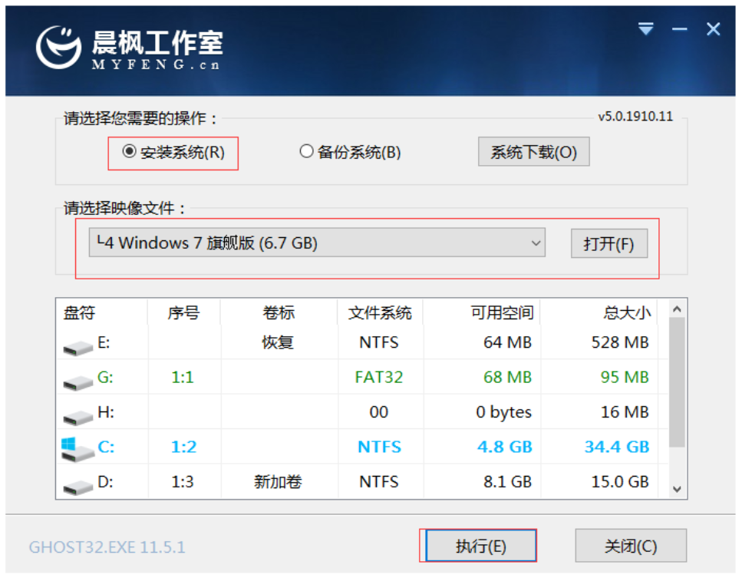Close the window with X
The width and height of the screenshot is (742, 578).
coord(713,29)
